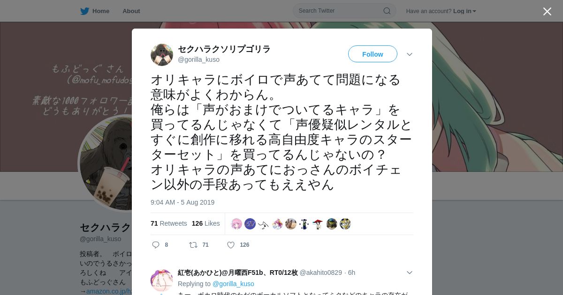Click the Twitter bird Home icon

click(84, 11)
